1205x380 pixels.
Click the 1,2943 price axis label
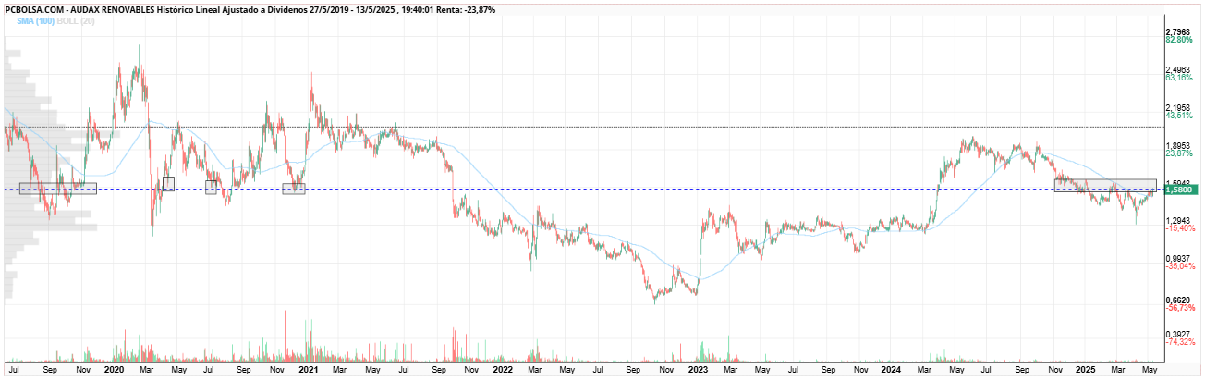tap(1179, 220)
